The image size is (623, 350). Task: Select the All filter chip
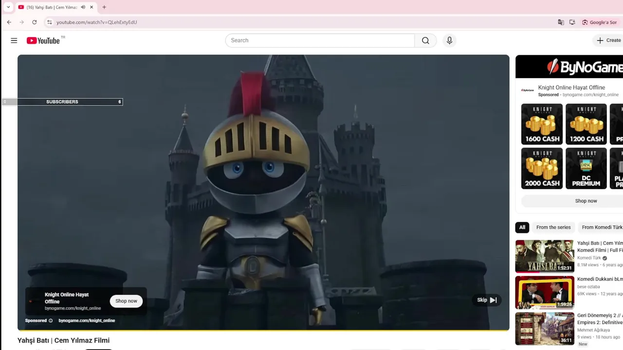click(522, 227)
